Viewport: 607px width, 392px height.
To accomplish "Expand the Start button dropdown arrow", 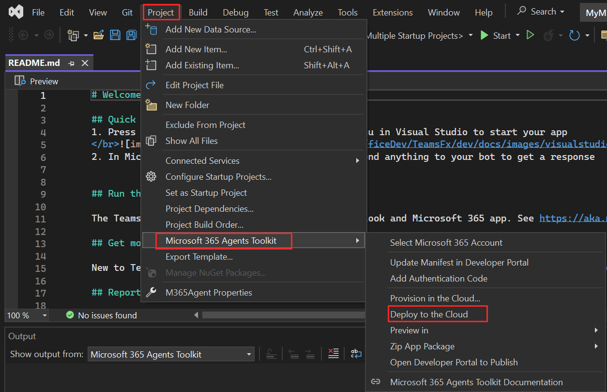I will pos(517,35).
